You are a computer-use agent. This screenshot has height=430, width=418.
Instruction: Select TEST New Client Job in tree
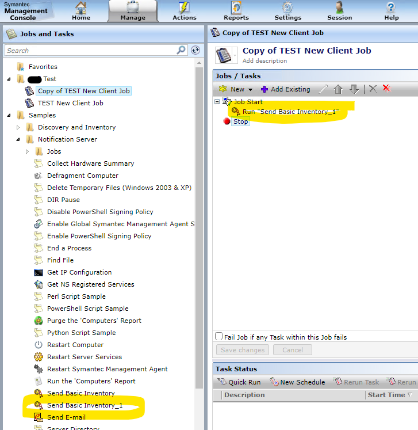(70, 103)
